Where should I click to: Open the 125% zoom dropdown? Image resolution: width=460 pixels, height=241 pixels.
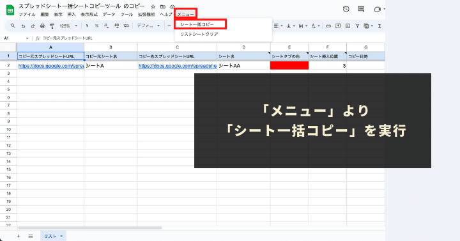pyautogui.click(x=68, y=26)
